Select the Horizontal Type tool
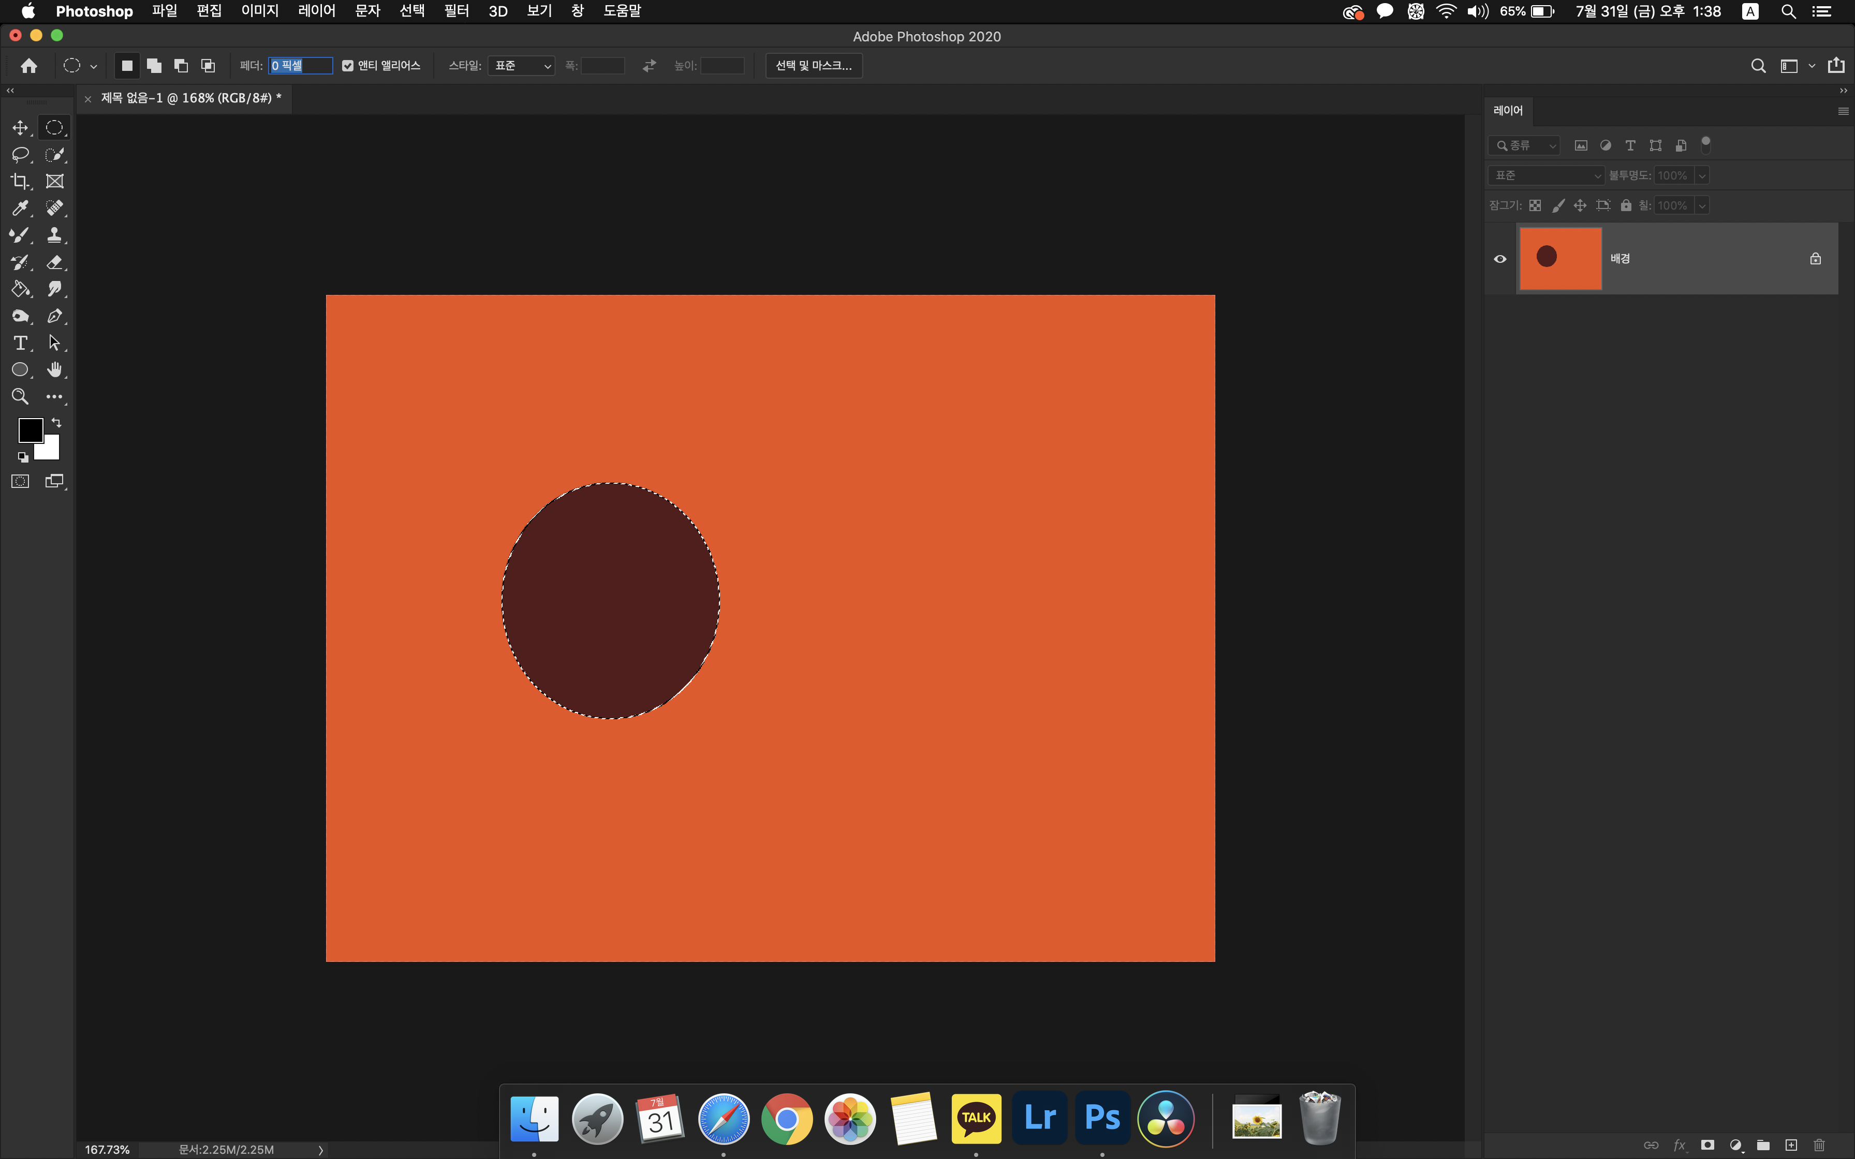This screenshot has height=1159, width=1855. (x=20, y=343)
